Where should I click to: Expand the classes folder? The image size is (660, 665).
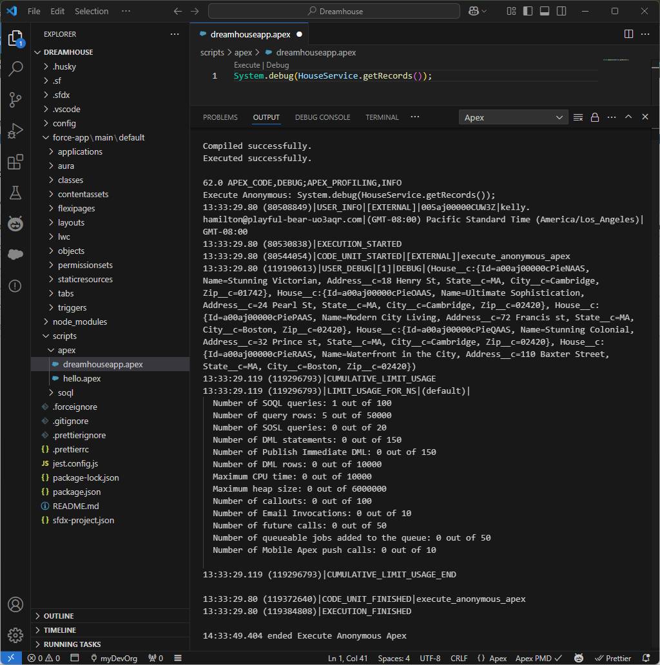coord(110,180)
